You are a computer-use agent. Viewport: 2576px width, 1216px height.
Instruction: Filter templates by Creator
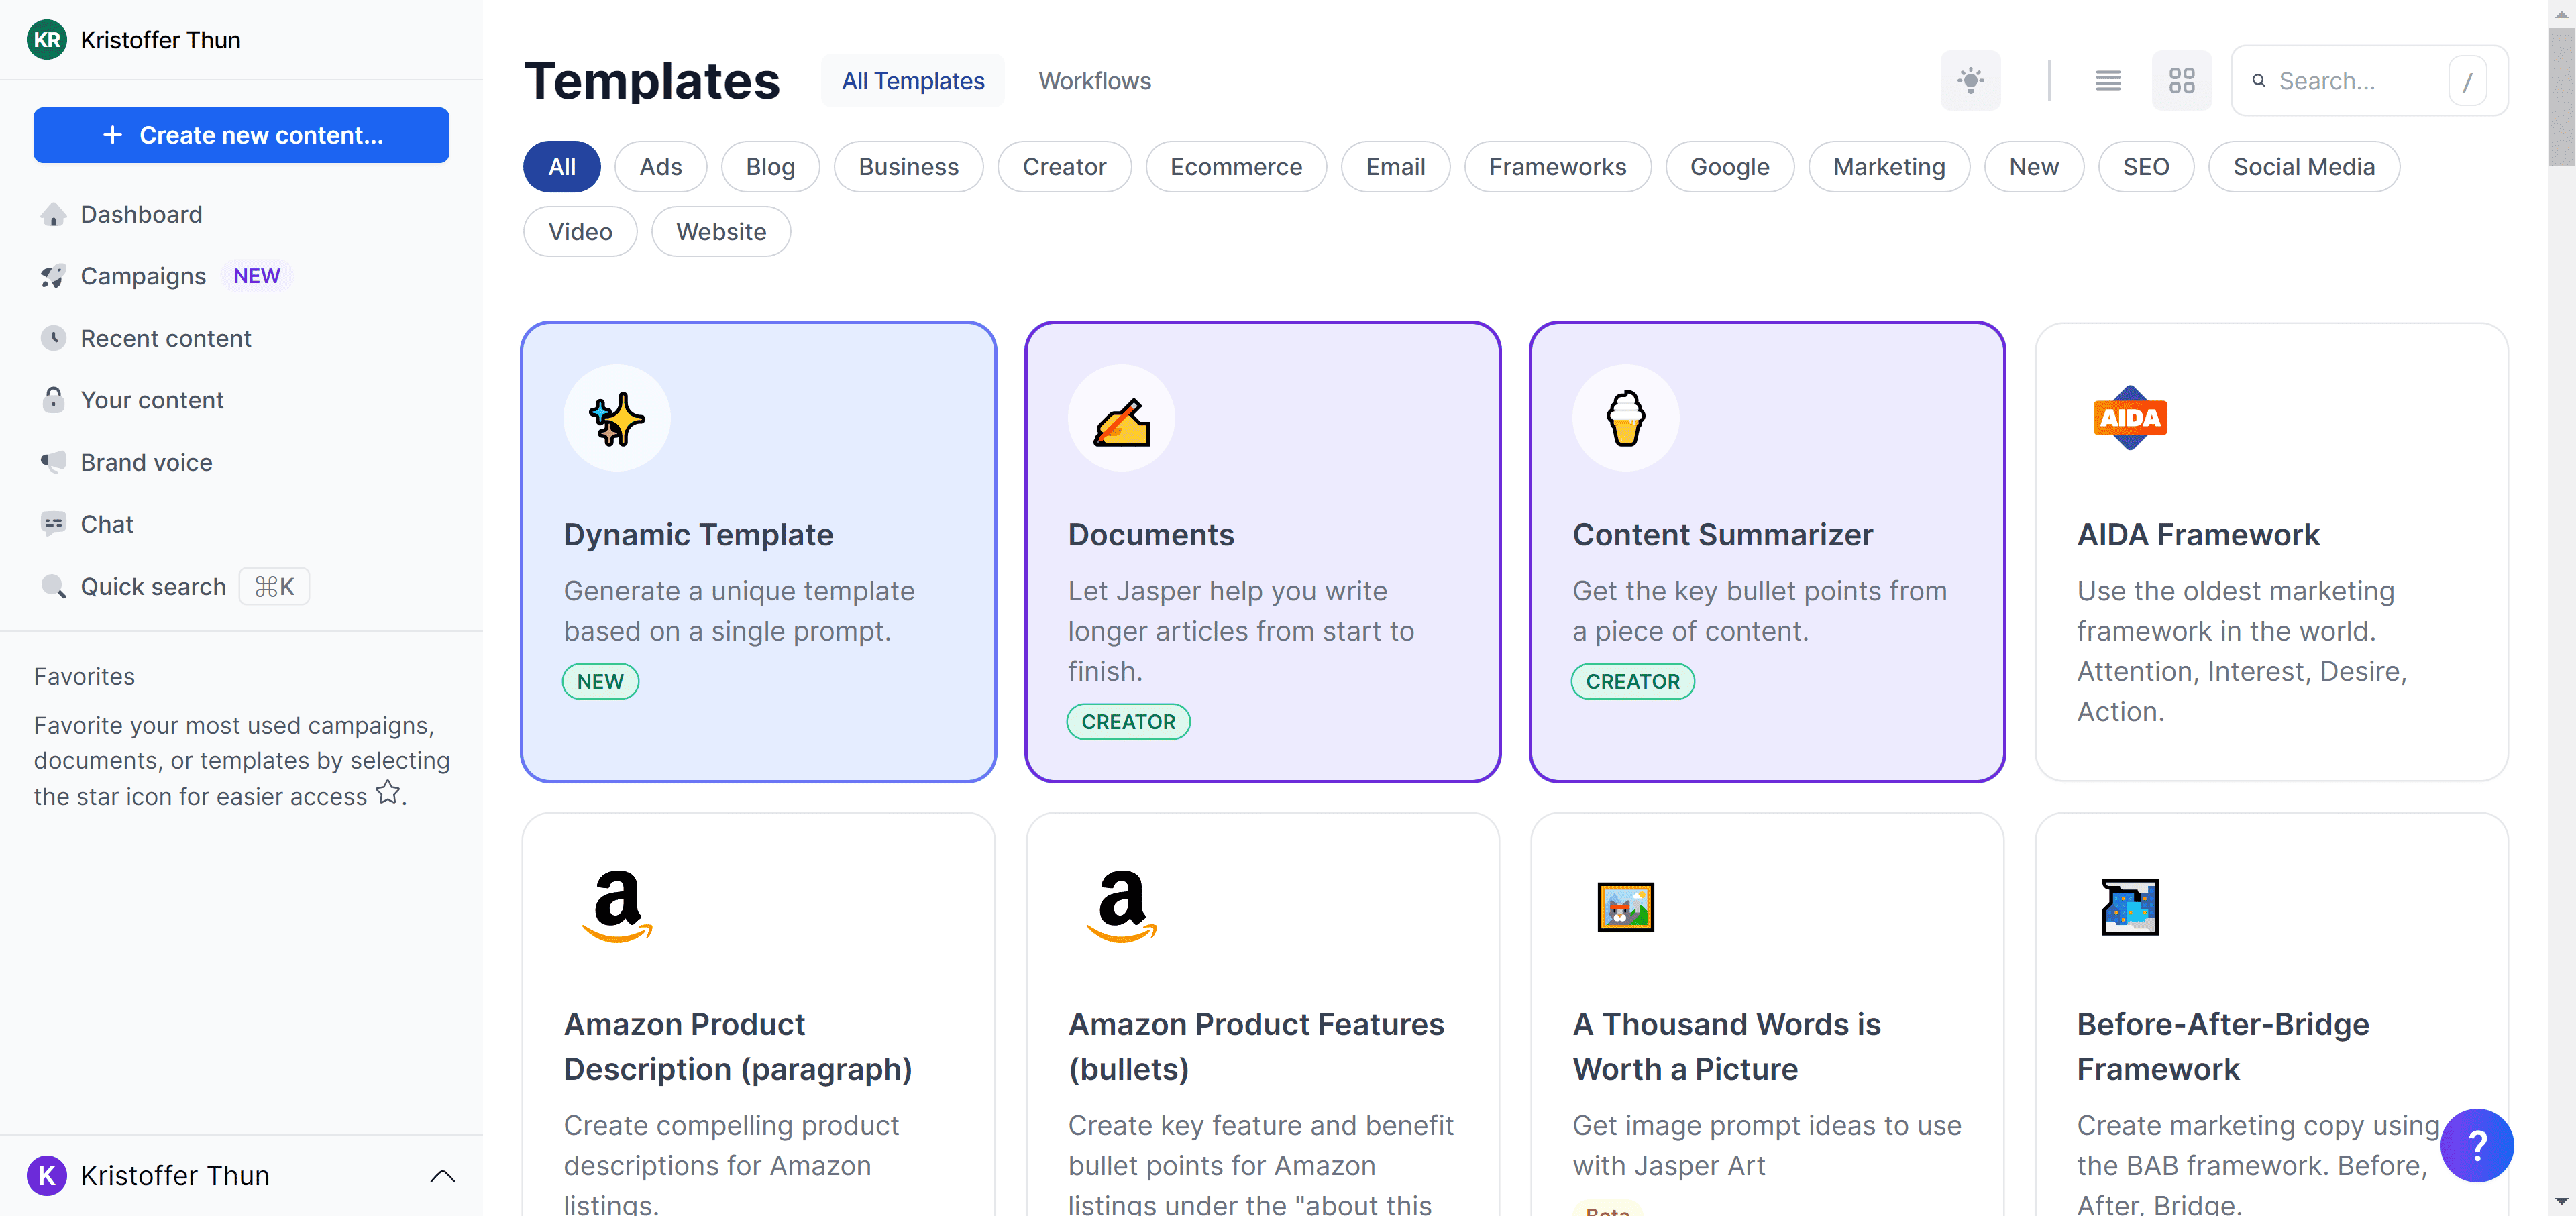point(1064,167)
